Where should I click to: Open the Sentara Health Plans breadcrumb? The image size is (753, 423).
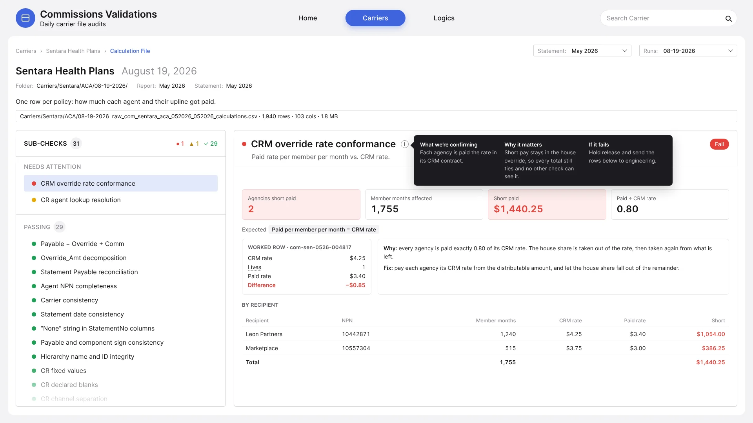click(73, 51)
